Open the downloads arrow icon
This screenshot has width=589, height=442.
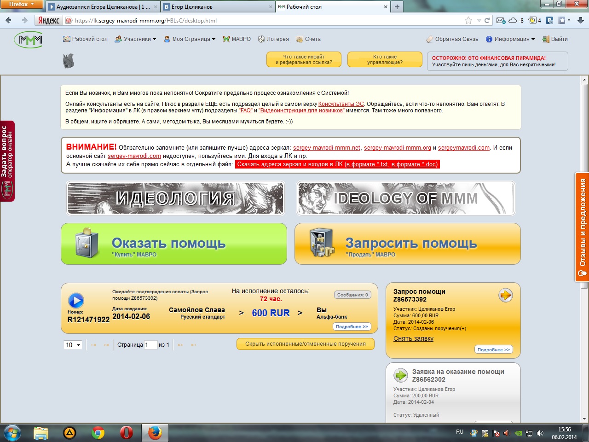[x=581, y=20]
